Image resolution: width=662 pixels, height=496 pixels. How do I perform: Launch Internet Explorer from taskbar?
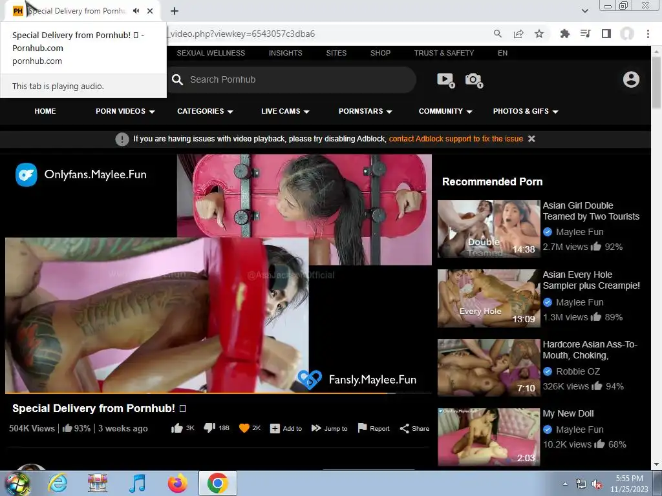(58, 483)
